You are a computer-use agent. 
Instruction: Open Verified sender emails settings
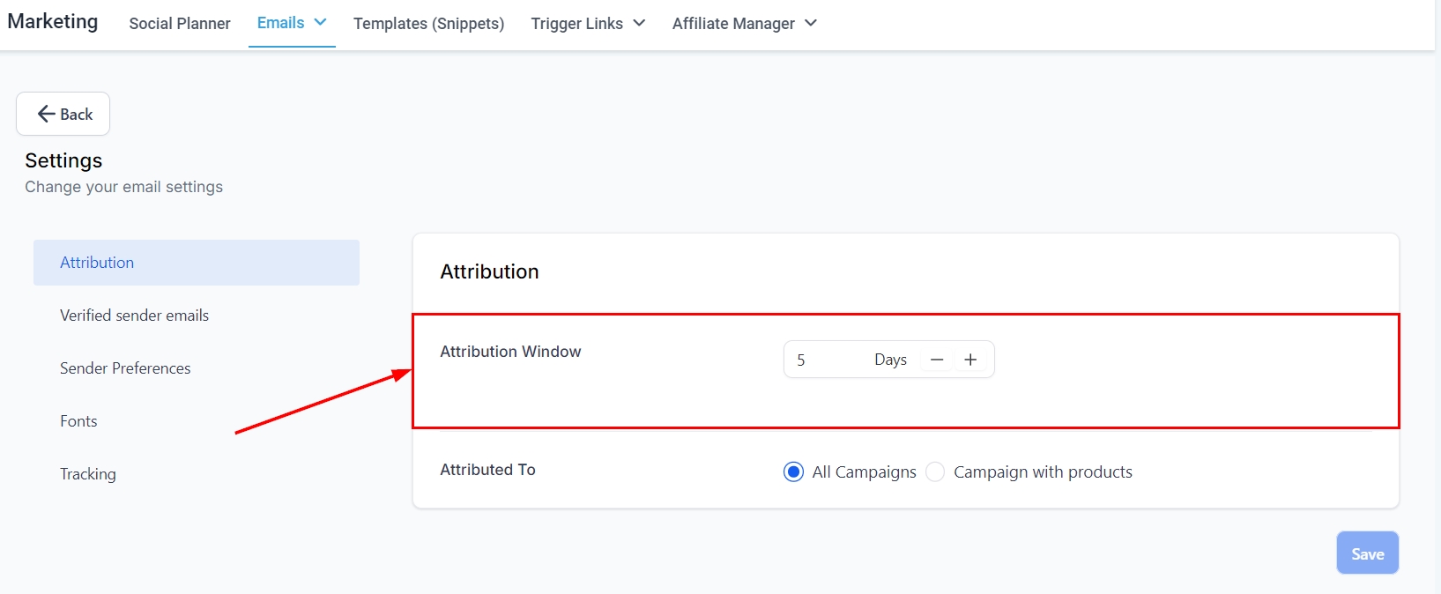coord(134,316)
